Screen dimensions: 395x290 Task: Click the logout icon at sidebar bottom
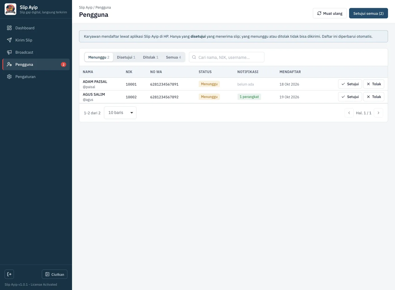pyautogui.click(x=9, y=274)
